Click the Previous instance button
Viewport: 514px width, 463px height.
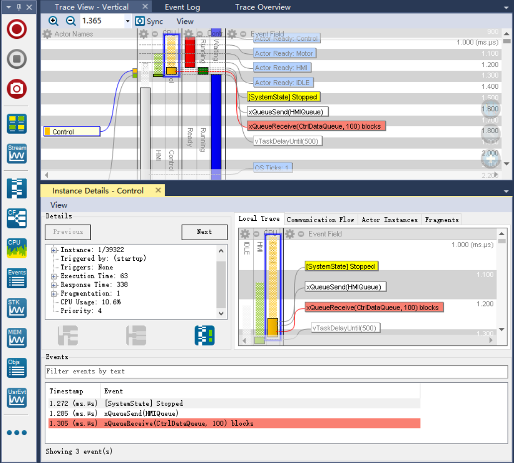[x=68, y=232]
